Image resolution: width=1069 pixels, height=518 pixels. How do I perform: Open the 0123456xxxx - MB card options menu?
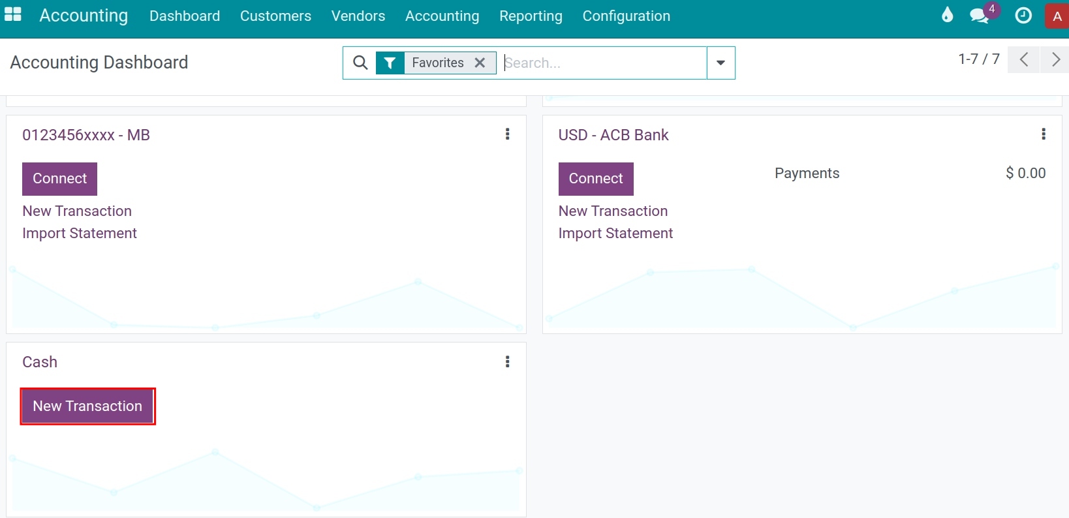tap(507, 134)
